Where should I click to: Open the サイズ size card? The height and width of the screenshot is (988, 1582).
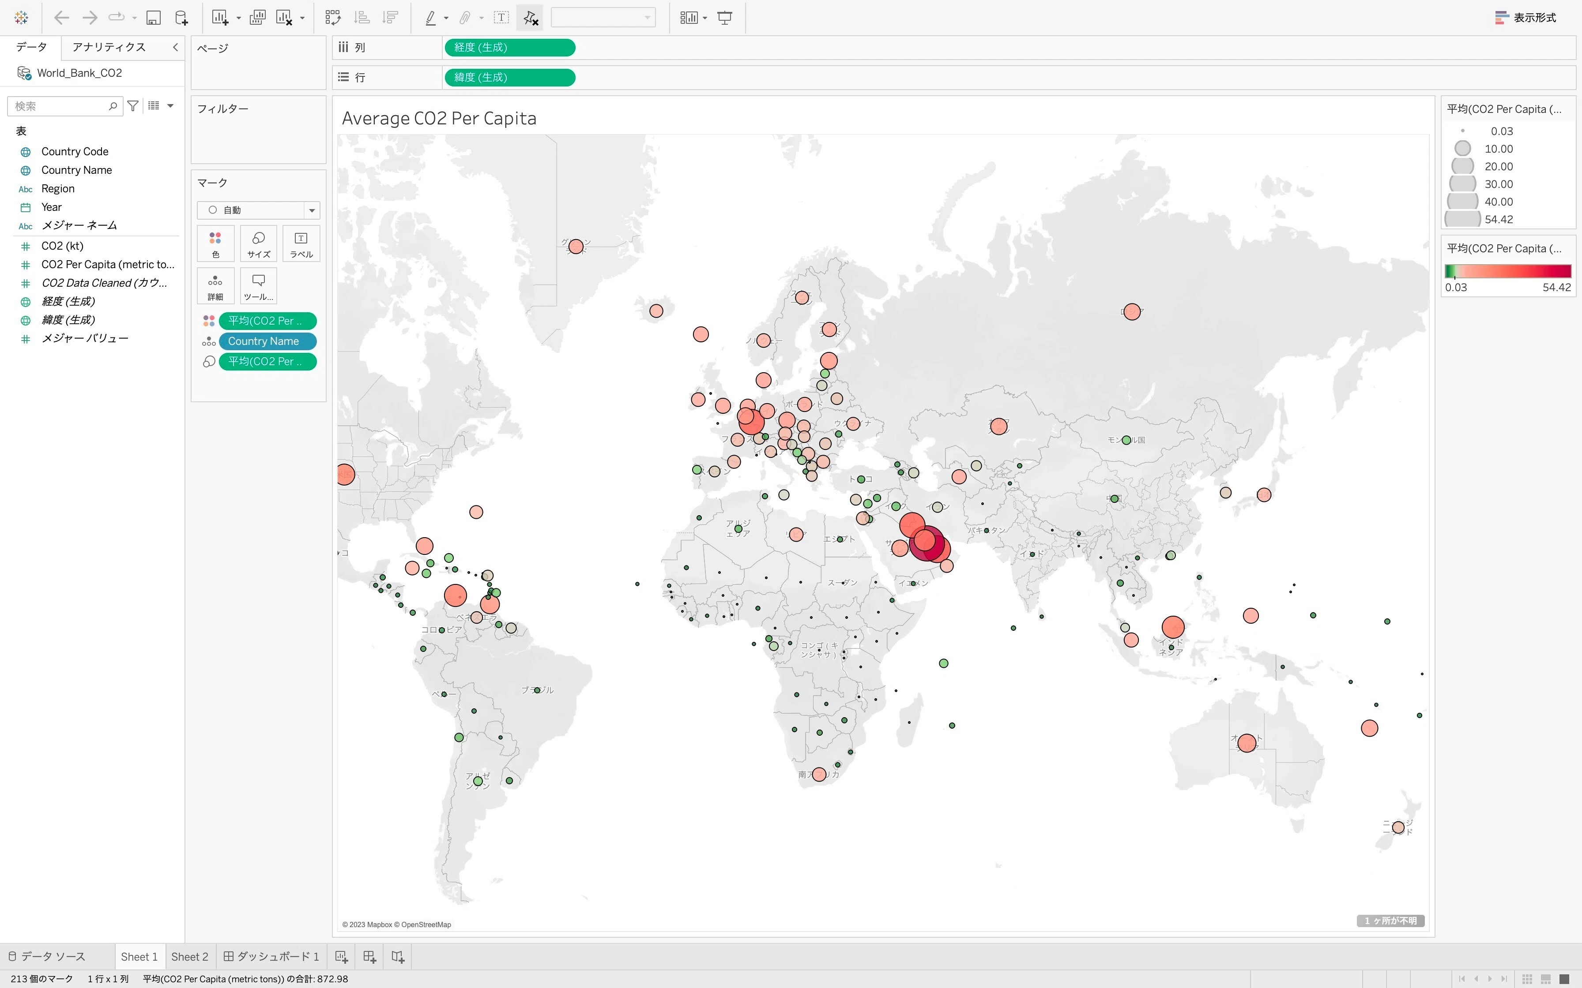258,244
